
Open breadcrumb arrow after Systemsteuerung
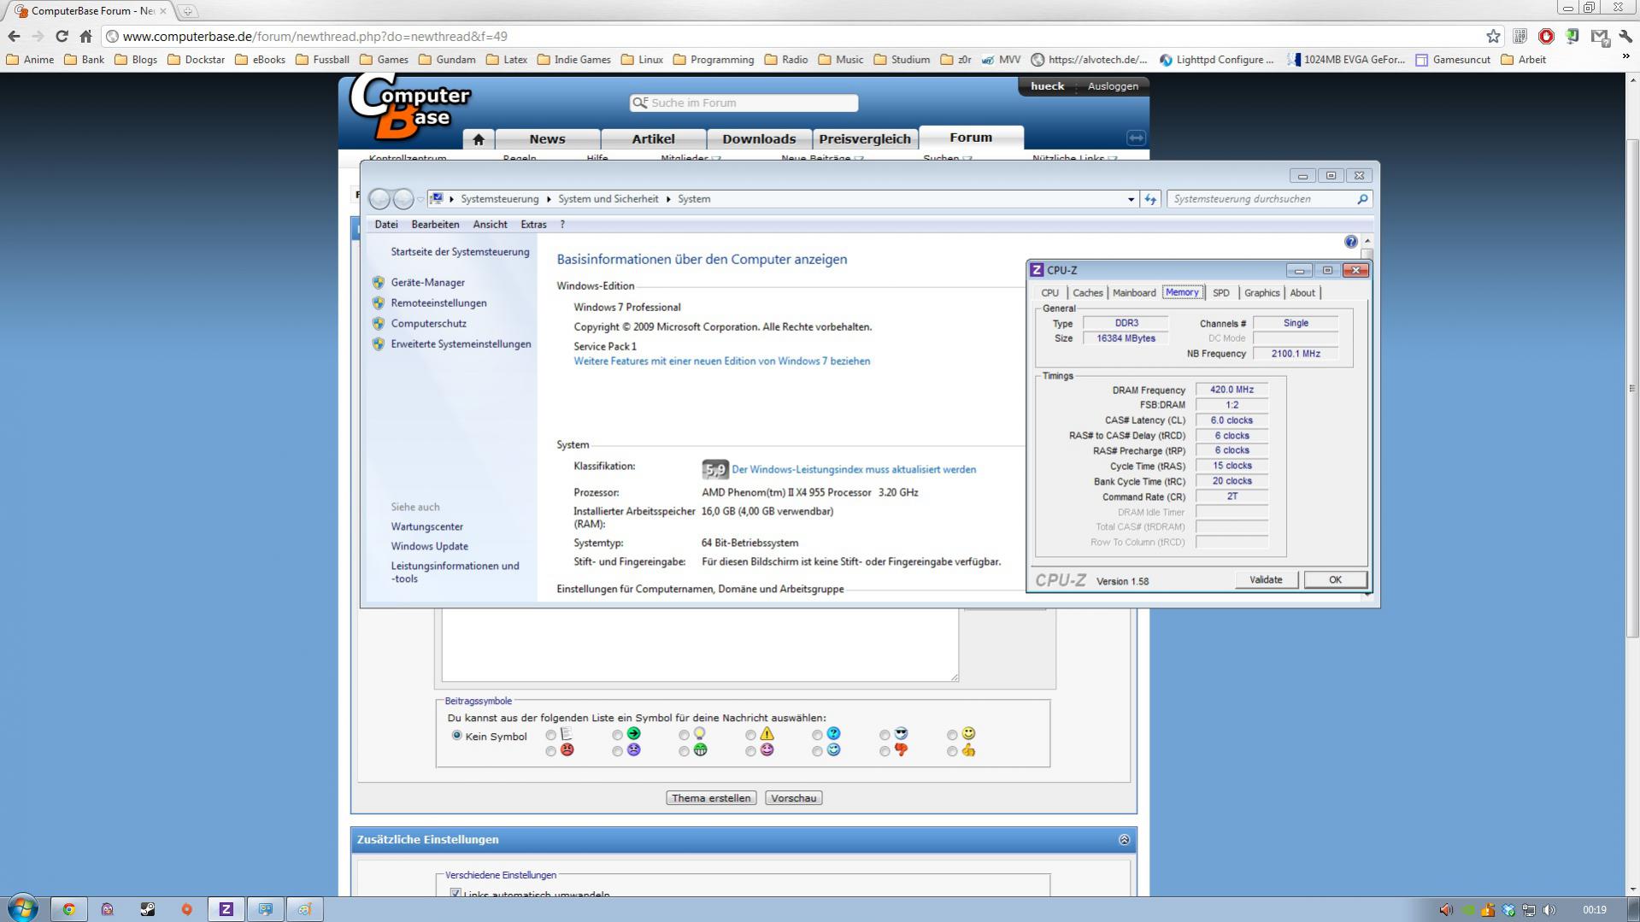(549, 199)
